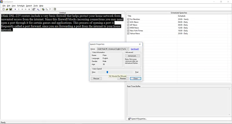Click the Preview button in Speech Properties
Viewport: 232px width, 124px height.
click(x=123, y=78)
